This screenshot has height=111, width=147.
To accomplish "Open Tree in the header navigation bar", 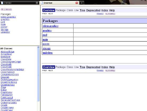I will [x=83, y=10].
